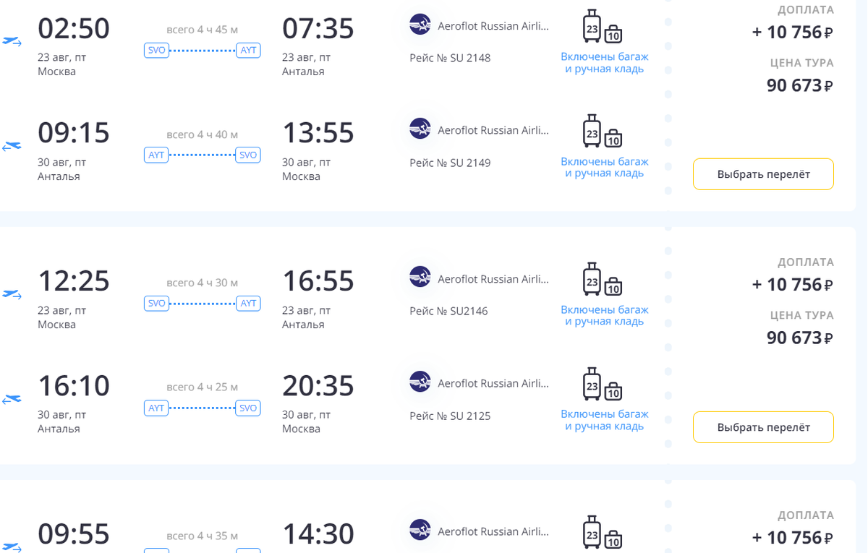
Task: Click the baggage icon for flight SU 2125
Action: (x=603, y=384)
